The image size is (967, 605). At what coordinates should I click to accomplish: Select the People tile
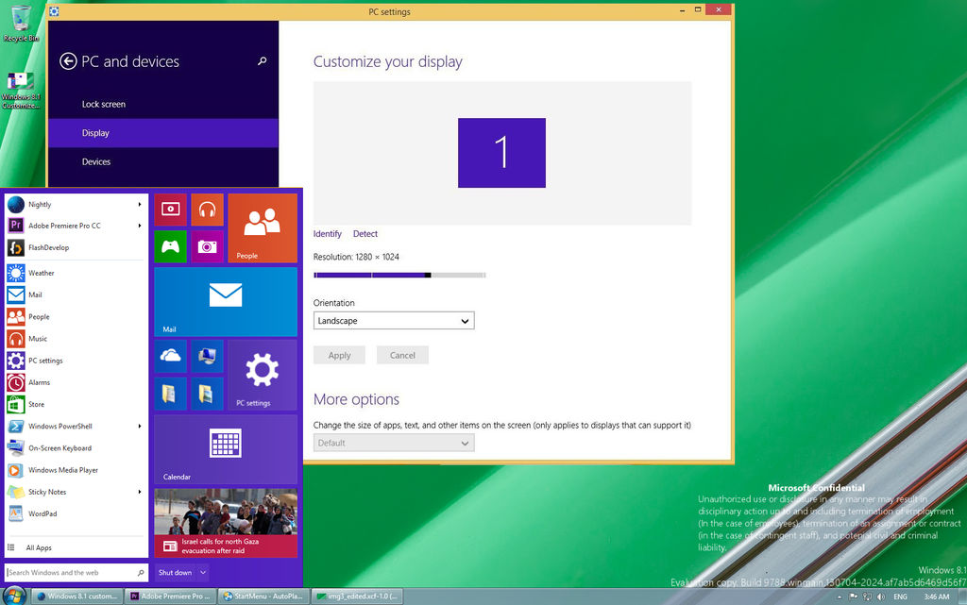click(x=263, y=227)
